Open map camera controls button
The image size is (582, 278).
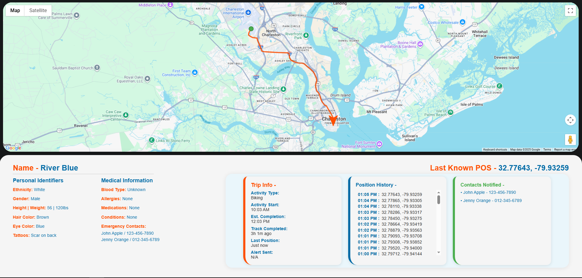(570, 120)
